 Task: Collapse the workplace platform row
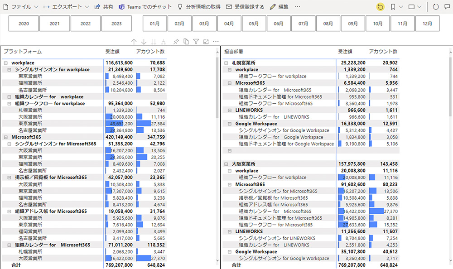pyautogui.click(x=5, y=62)
